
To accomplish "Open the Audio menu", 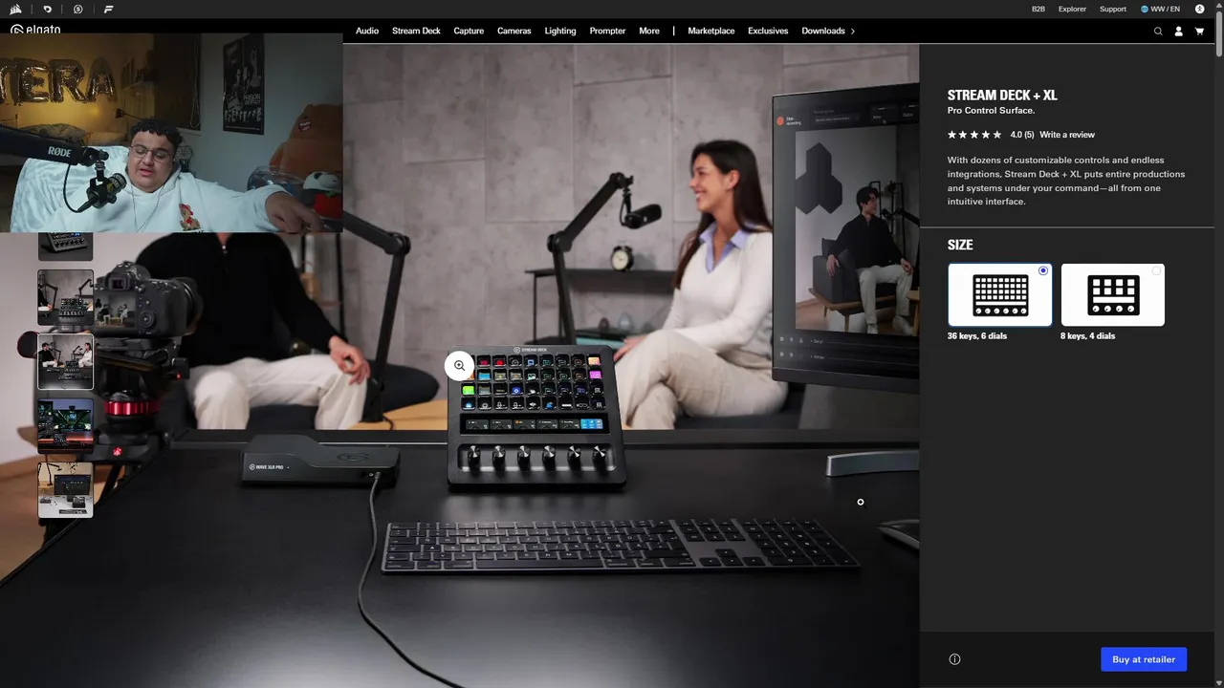I will point(367,31).
